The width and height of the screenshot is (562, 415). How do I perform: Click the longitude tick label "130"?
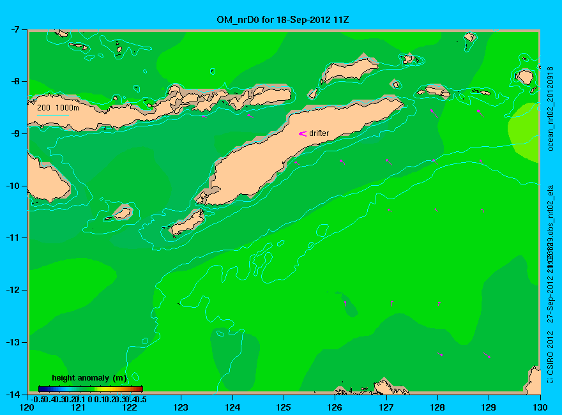540,407
